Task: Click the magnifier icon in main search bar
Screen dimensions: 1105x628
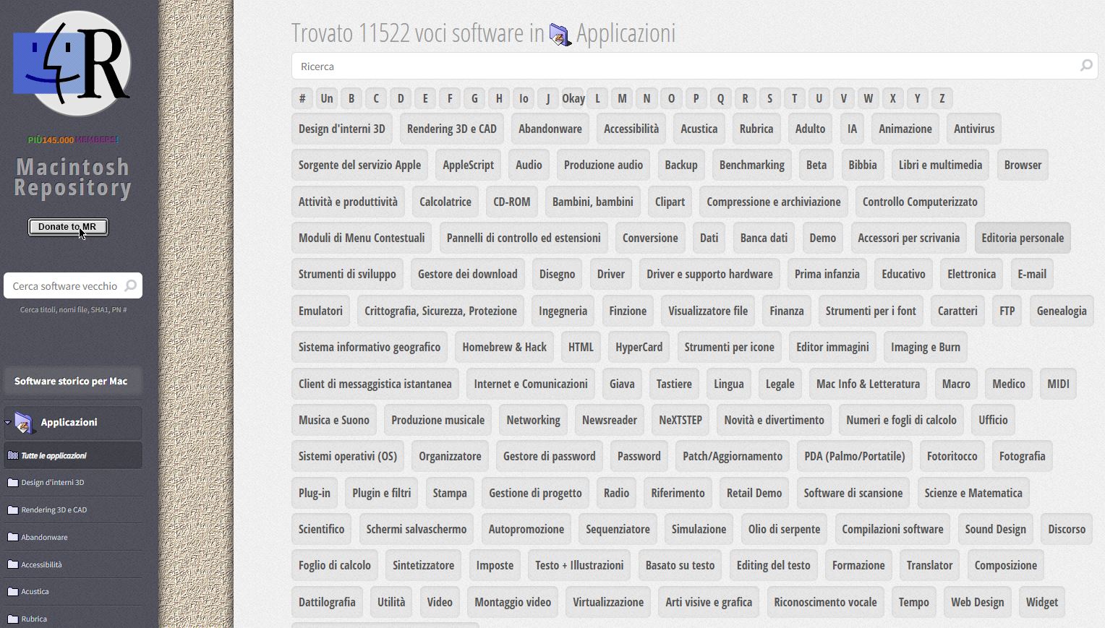Action: click(1085, 66)
